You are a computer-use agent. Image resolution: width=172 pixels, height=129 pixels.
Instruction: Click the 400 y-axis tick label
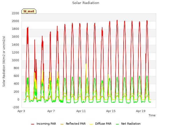[x=16, y=84]
